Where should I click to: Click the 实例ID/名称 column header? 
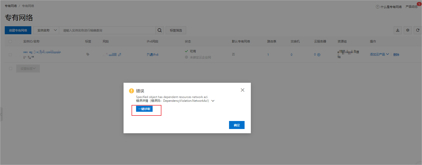tap(31, 41)
